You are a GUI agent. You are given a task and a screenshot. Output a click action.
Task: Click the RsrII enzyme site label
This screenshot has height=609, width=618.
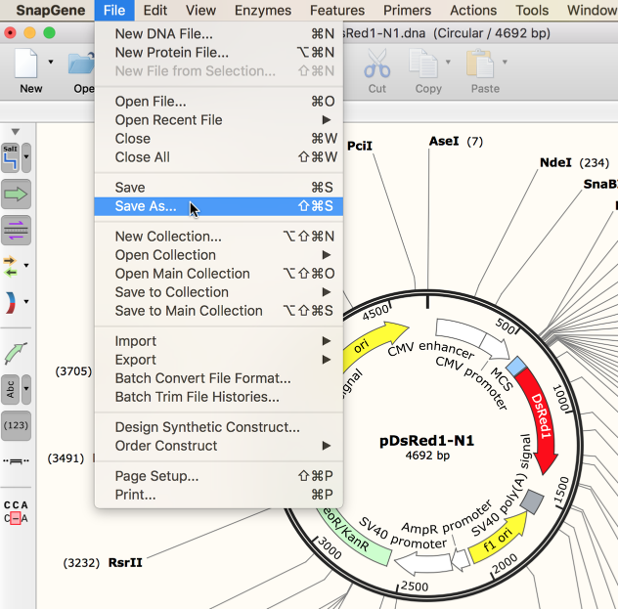(125, 562)
